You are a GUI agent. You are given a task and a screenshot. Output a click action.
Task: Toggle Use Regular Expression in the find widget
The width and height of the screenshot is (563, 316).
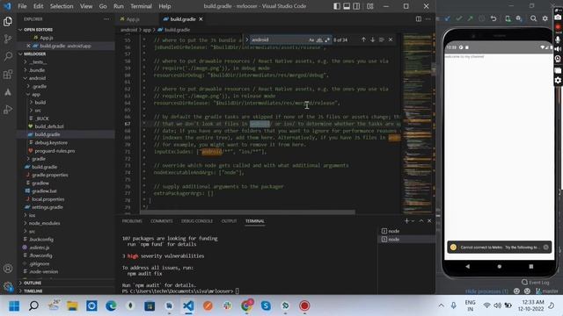click(326, 39)
